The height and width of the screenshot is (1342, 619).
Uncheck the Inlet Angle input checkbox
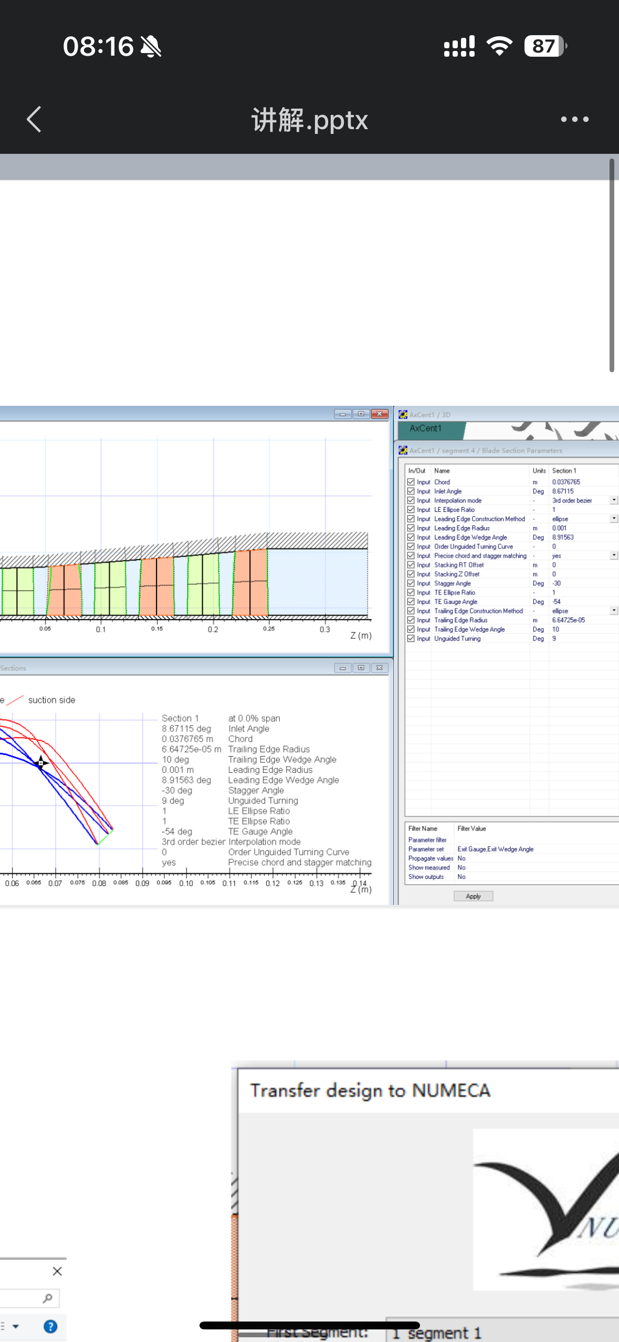(411, 491)
